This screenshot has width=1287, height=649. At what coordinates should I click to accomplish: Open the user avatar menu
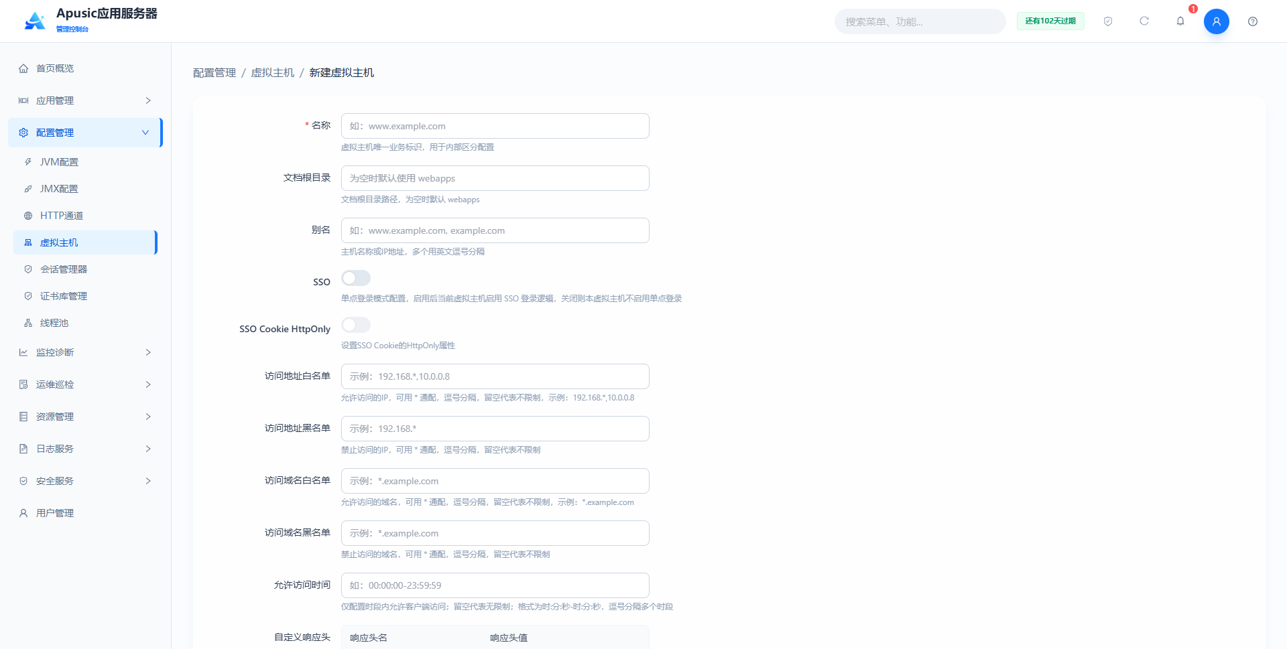(1217, 21)
